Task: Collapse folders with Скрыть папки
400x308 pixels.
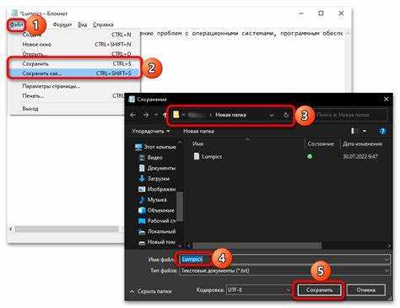Action: coord(151,291)
